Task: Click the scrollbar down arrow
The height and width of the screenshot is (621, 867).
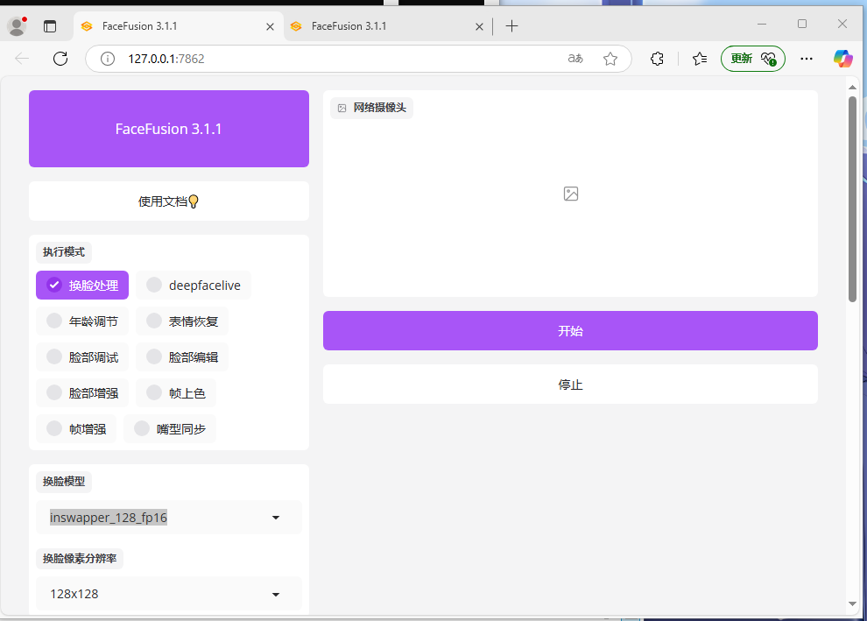Action: click(852, 603)
